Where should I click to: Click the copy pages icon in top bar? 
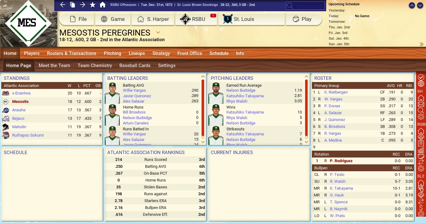[72, 5]
